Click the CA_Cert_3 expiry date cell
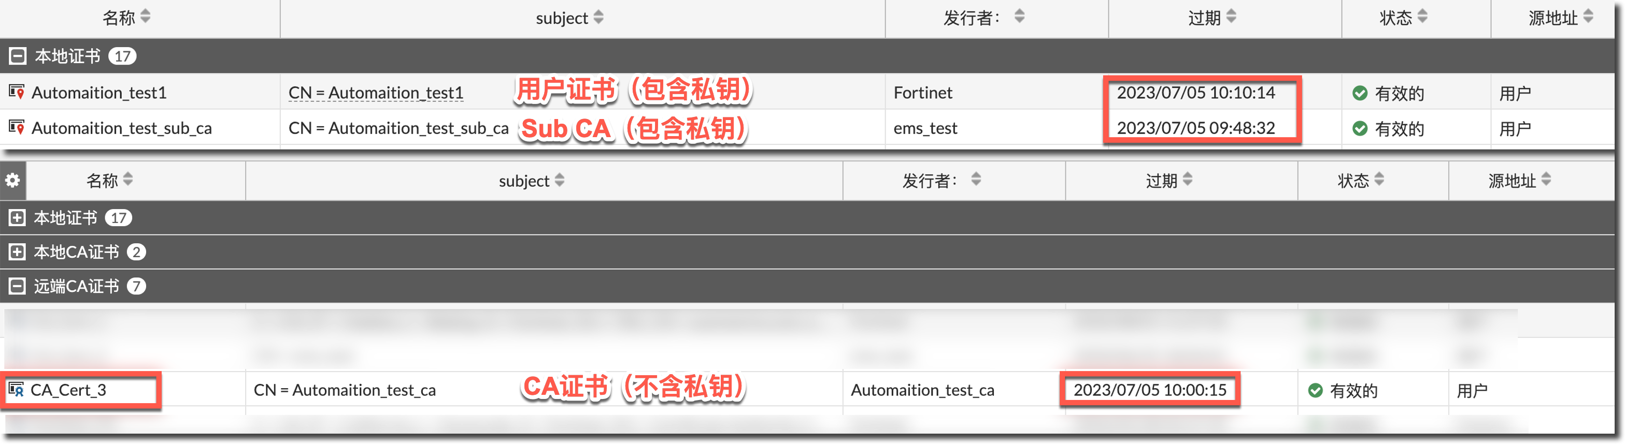This screenshot has height=444, width=1625. tap(1149, 390)
